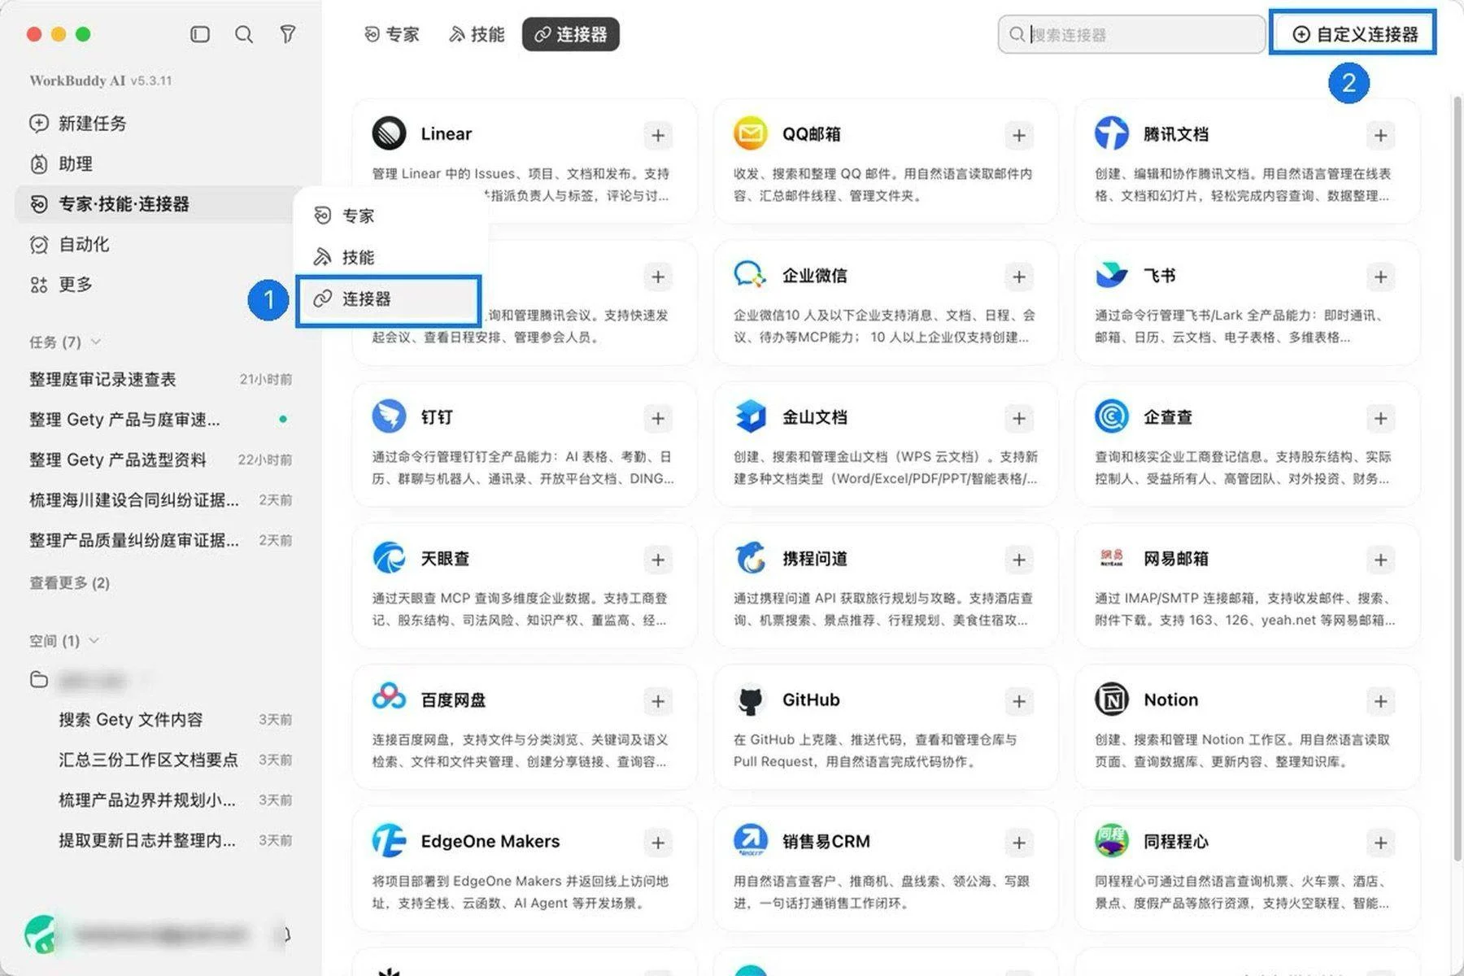Add the Notion connector with plus icon
Image resolution: width=1464 pixels, height=976 pixels.
[x=1380, y=701]
